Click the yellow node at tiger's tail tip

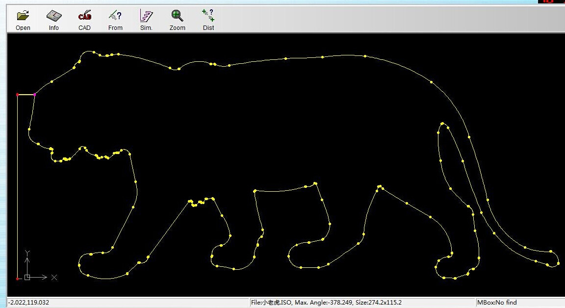click(x=558, y=263)
